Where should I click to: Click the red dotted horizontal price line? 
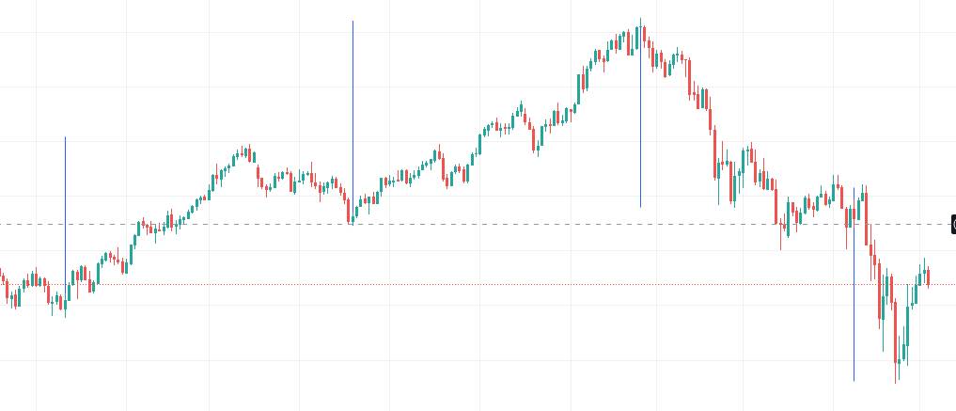(x=470, y=284)
